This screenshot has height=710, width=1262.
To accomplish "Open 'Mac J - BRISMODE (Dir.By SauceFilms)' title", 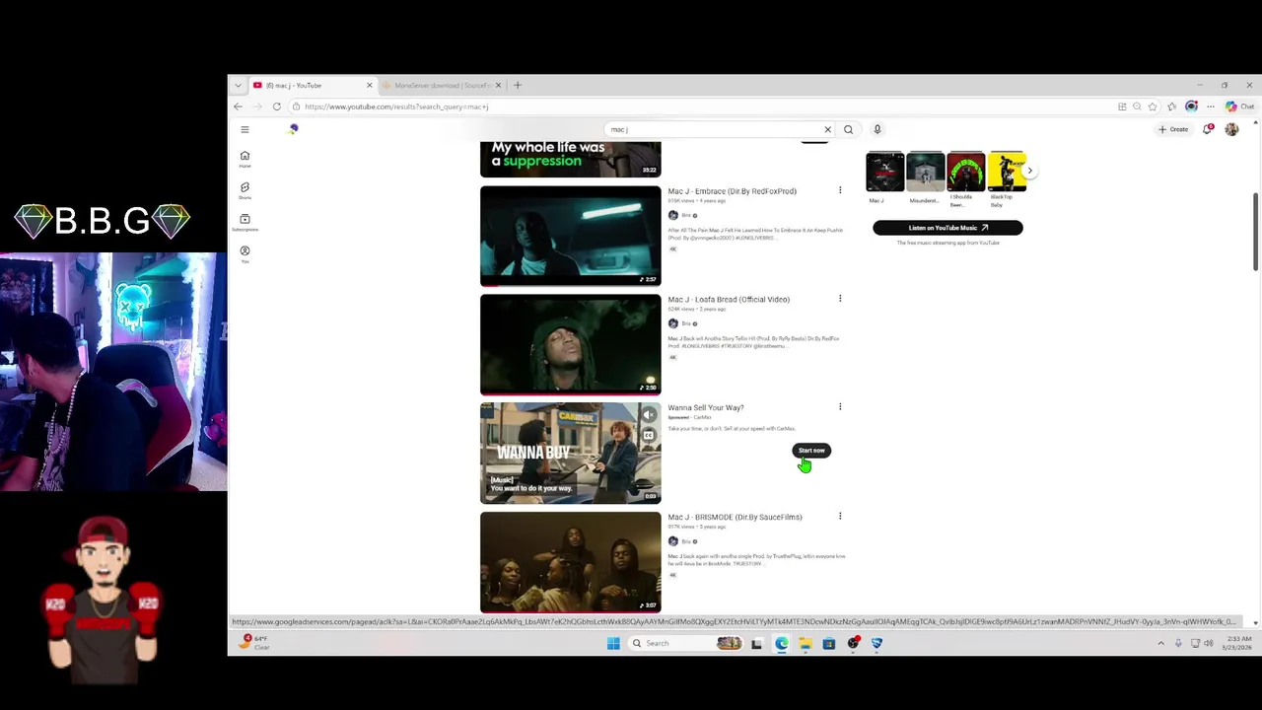I will 735,517.
